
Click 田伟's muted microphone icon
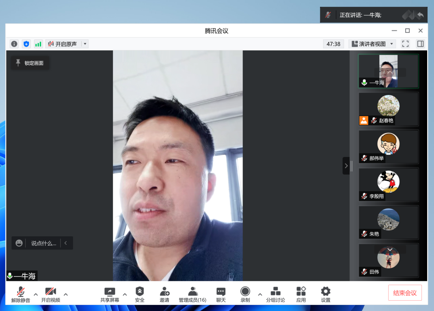point(365,272)
